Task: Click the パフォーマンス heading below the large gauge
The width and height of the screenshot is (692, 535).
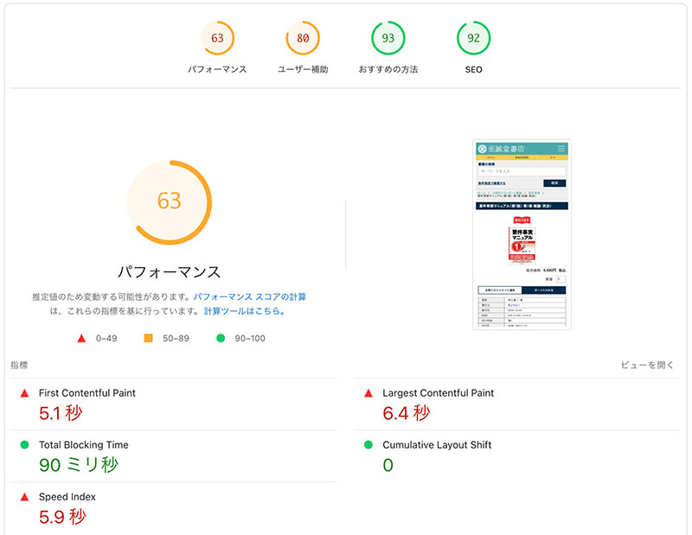Action: tap(170, 272)
